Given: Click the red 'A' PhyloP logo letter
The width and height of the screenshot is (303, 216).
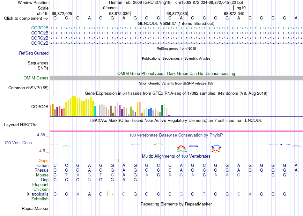Looking at the screenshot, I should tap(181, 147).
